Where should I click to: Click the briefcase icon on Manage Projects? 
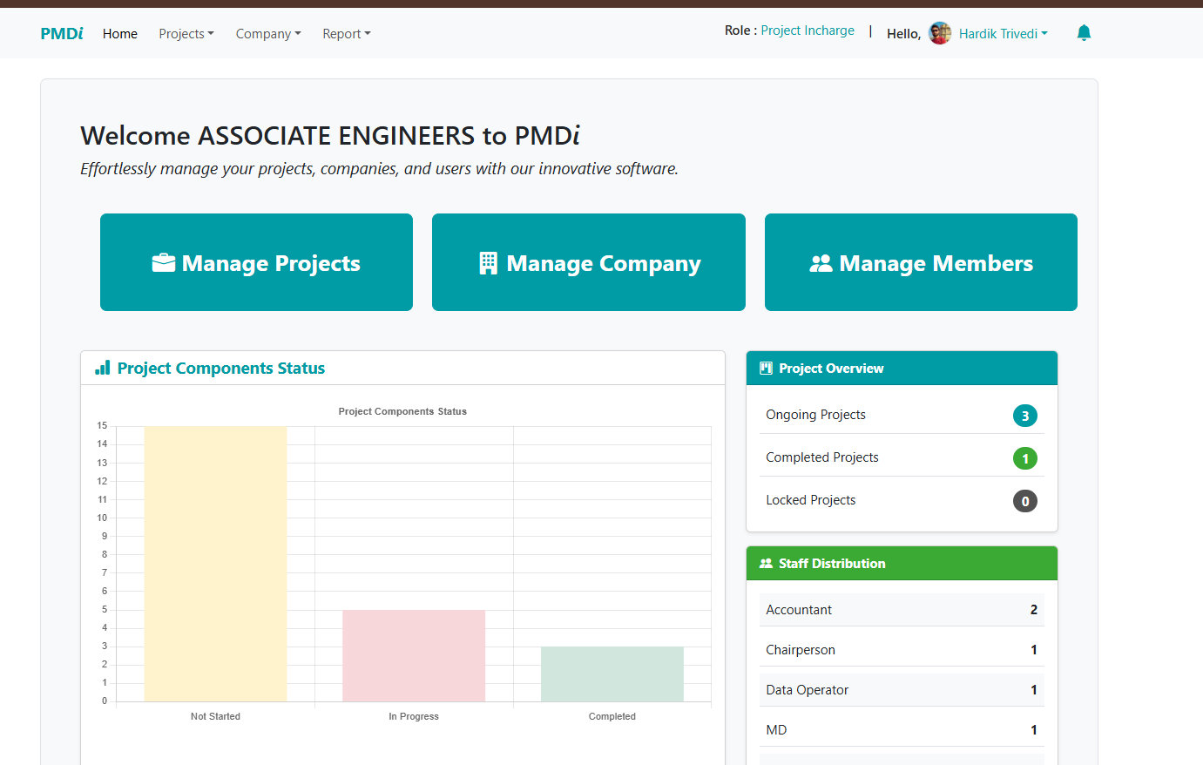(x=166, y=262)
